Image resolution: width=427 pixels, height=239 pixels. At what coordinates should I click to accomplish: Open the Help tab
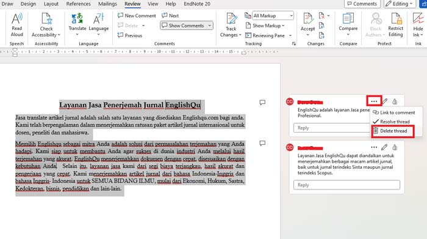[x=170, y=4]
